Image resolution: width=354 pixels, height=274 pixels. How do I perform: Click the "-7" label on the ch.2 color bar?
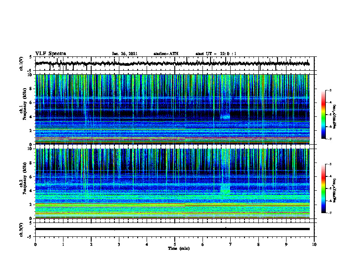click(329, 213)
